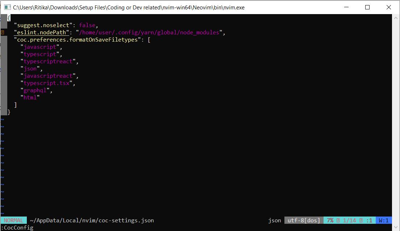Click the scrollbar down arrow
Viewport: 400px width, 231px height.
tap(396, 227)
